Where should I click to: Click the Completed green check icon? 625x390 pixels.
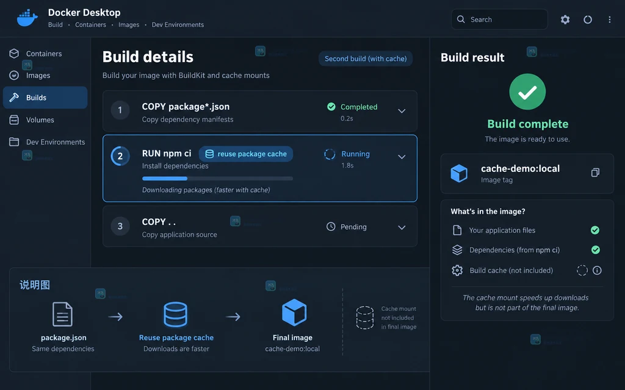(331, 106)
